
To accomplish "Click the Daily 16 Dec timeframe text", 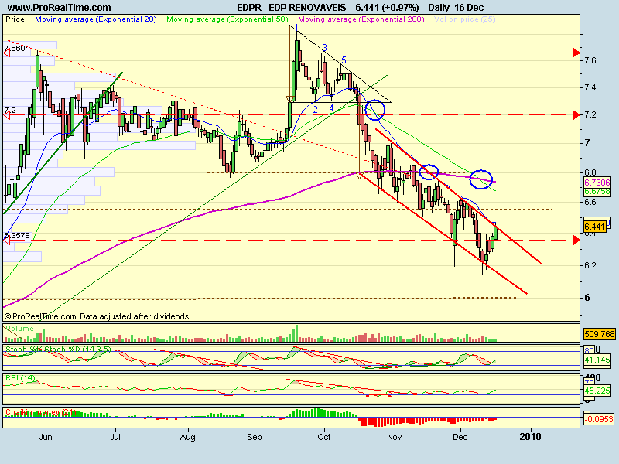I will coord(456,8).
